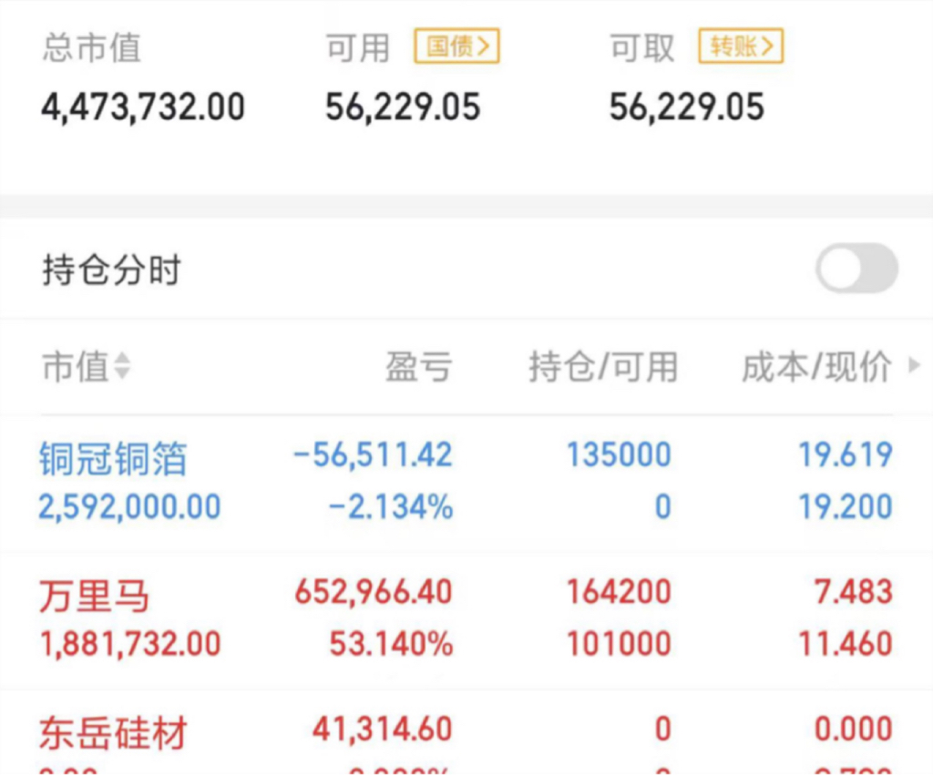This screenshot has height=775, width=933.
Task: Select the 可取 balance 56,229.05
Action: tap(687, 107)
